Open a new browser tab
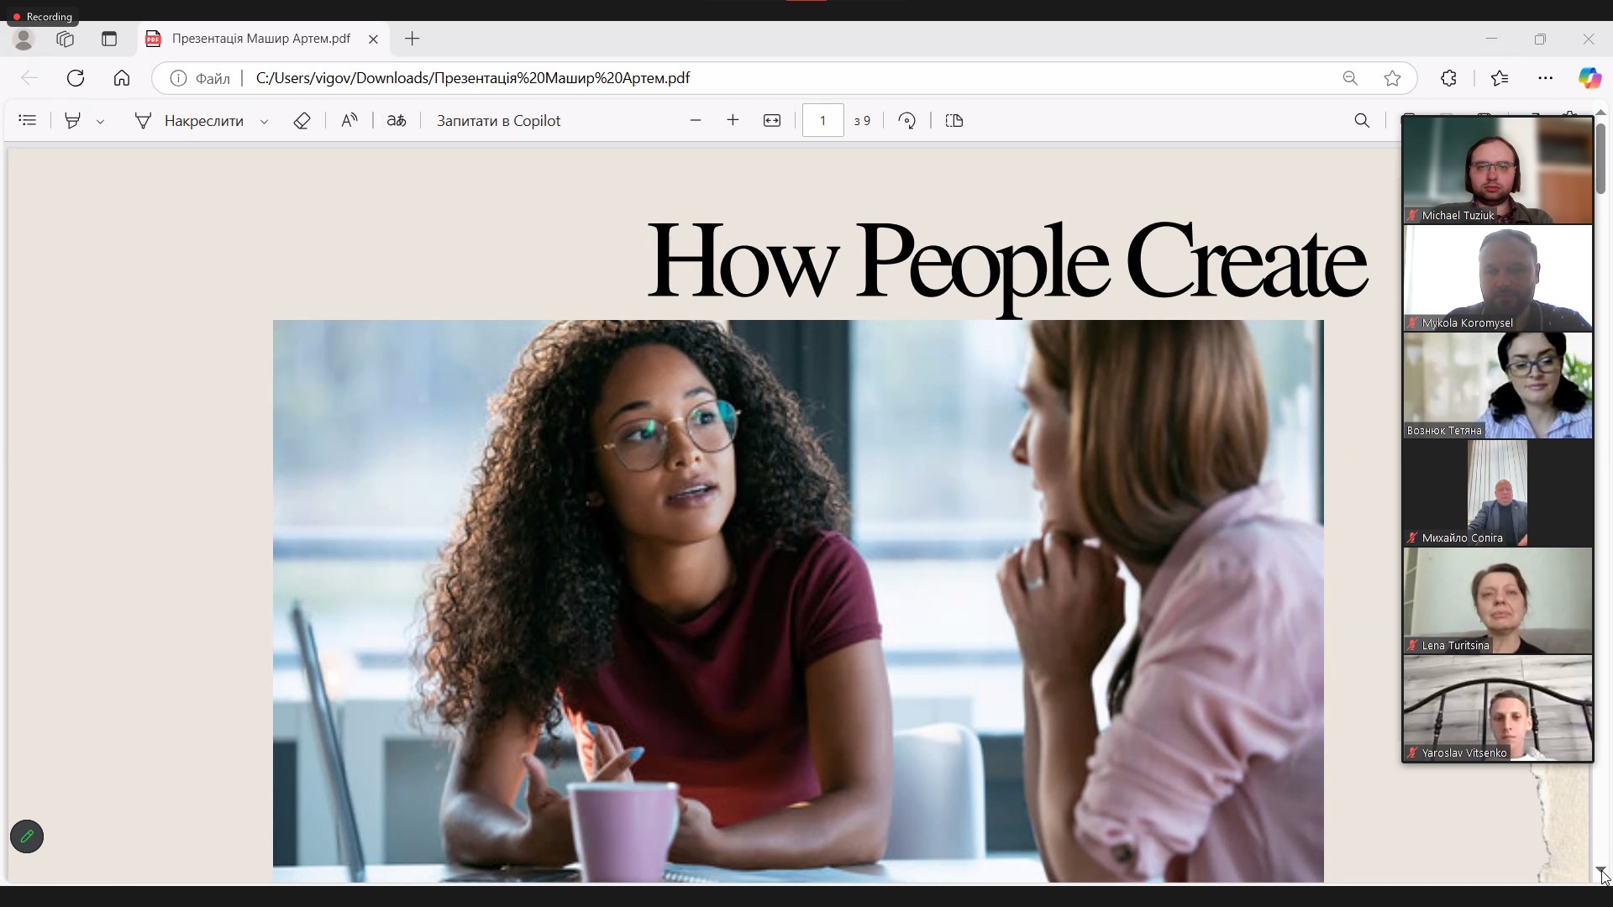The image size is (1613, 907). [x=412, y=39]
